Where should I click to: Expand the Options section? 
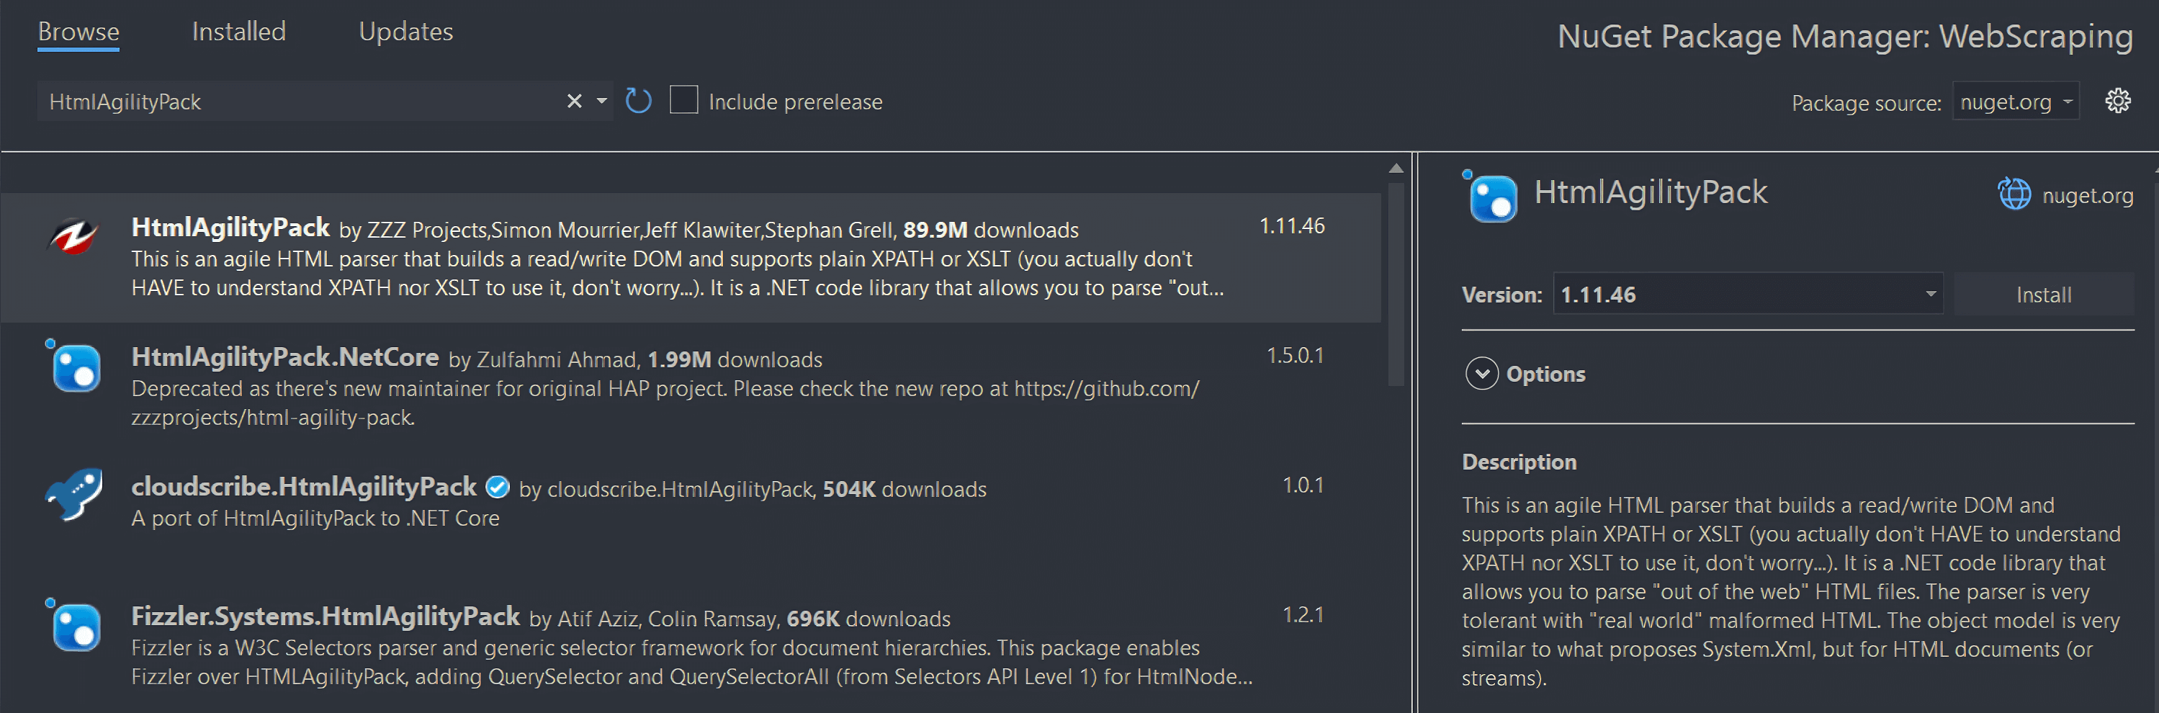pos(1482,374)
